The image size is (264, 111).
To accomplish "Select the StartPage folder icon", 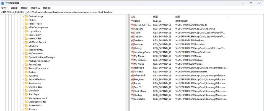I will click(x=26, y=94).
